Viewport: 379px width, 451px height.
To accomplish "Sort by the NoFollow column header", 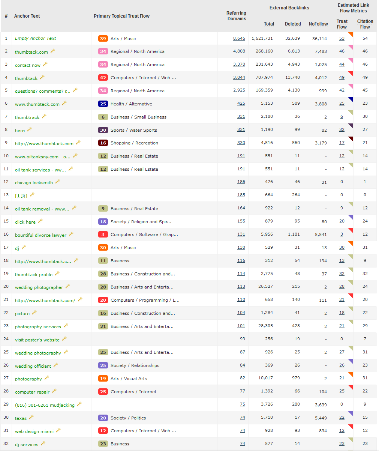I will point(318,24).
